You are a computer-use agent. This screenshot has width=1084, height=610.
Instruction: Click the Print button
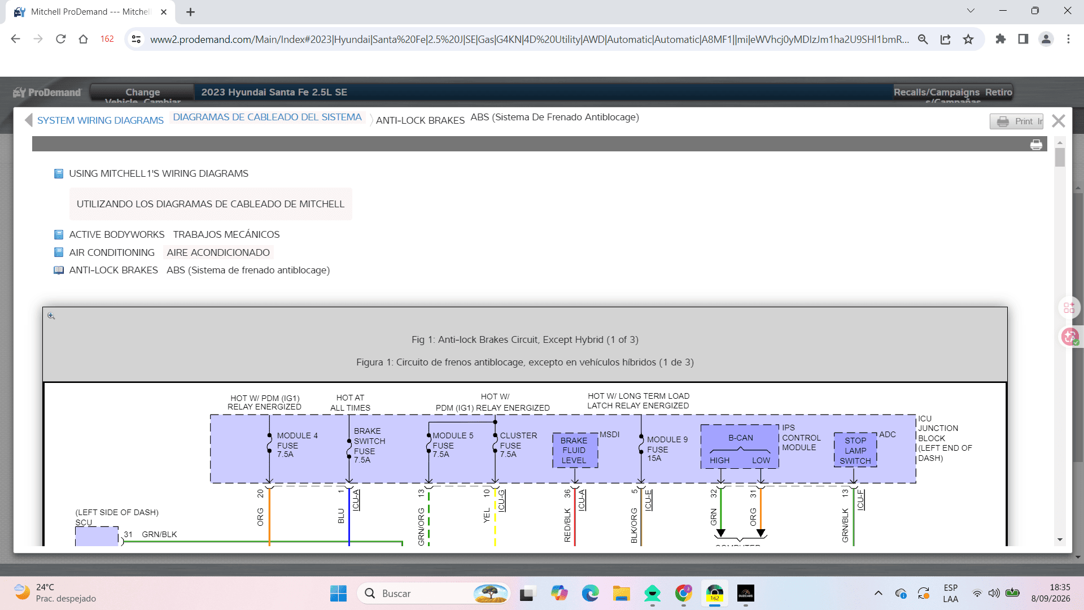tap(1016, 121)
